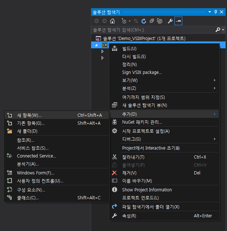Image resolution: width=227 pixels, height=231 pixels.
Task: Select 서비스 참조(S)... in the submenu
Action: pyautogui.click(x=57, y=148)
